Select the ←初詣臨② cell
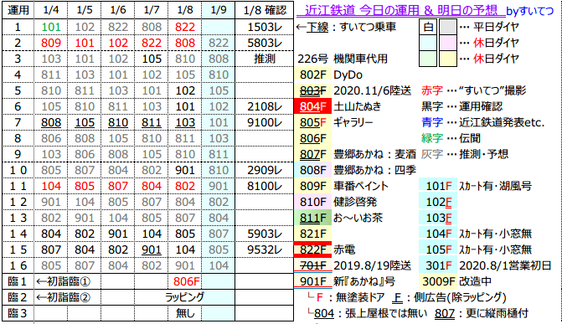The image size is (562, 324). click(x=63, y=297)
